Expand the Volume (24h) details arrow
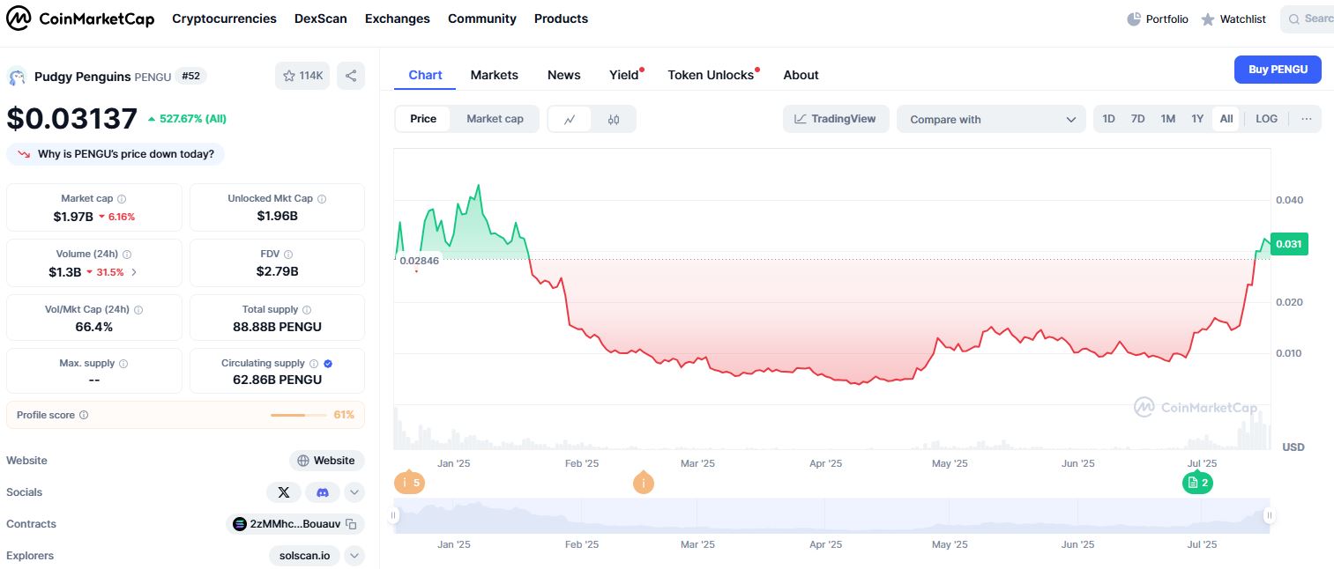The height and width of the screenshot is (569, 1334). tap(134, 272)
